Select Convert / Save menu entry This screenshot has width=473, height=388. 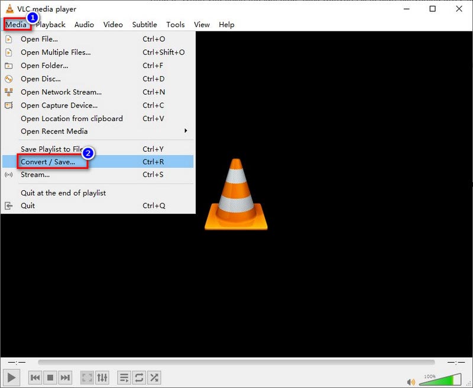[48, 162]
